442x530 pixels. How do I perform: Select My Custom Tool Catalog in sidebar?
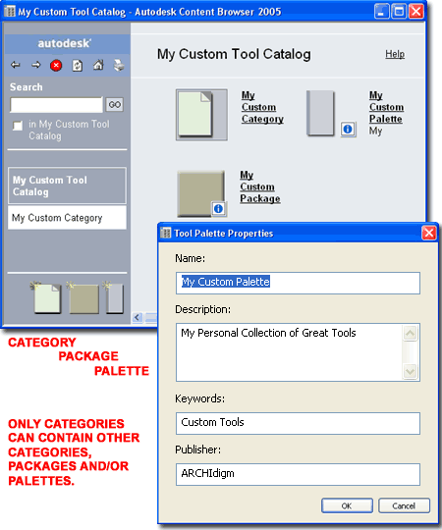click(x=68, y=185)
